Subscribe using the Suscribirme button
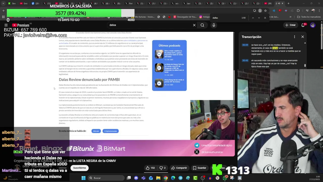 pos(79,168)
